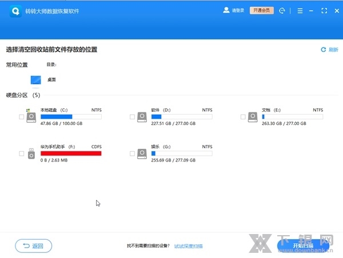343x258 pixels.
Task: Click the NTFS label of C: drive
Action: pos(97,110)
